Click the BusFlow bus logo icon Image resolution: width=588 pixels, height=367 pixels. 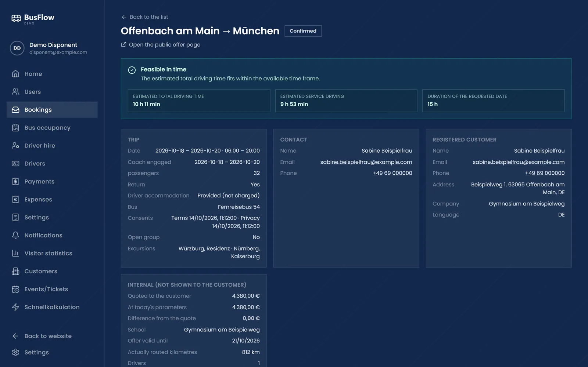pyautogui.click(x=16, y=18)
